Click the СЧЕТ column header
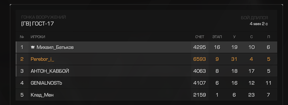This screenshot has height=105, width=288. 200,37
